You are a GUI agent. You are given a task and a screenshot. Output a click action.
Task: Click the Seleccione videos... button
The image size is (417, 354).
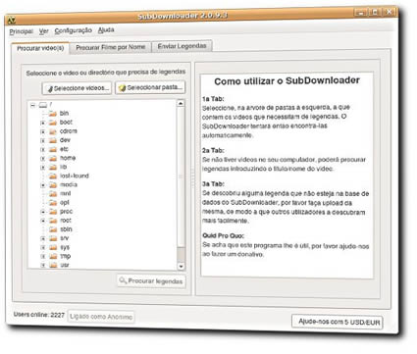click(77, 88)
